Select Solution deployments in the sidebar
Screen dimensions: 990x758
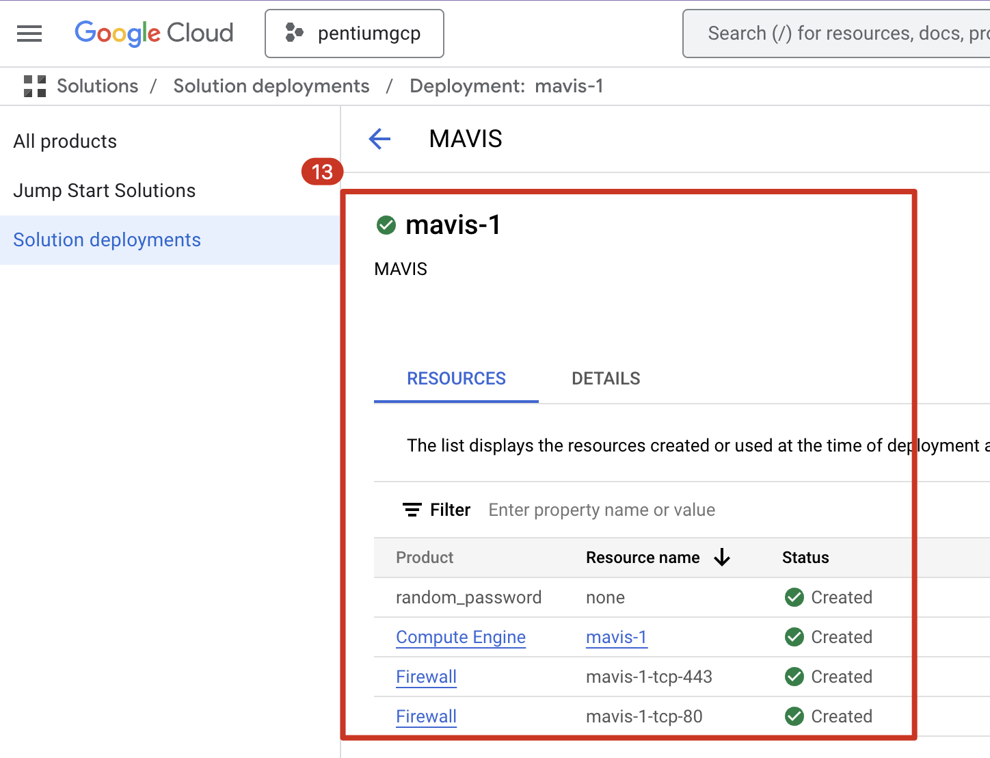coord(107,240)
